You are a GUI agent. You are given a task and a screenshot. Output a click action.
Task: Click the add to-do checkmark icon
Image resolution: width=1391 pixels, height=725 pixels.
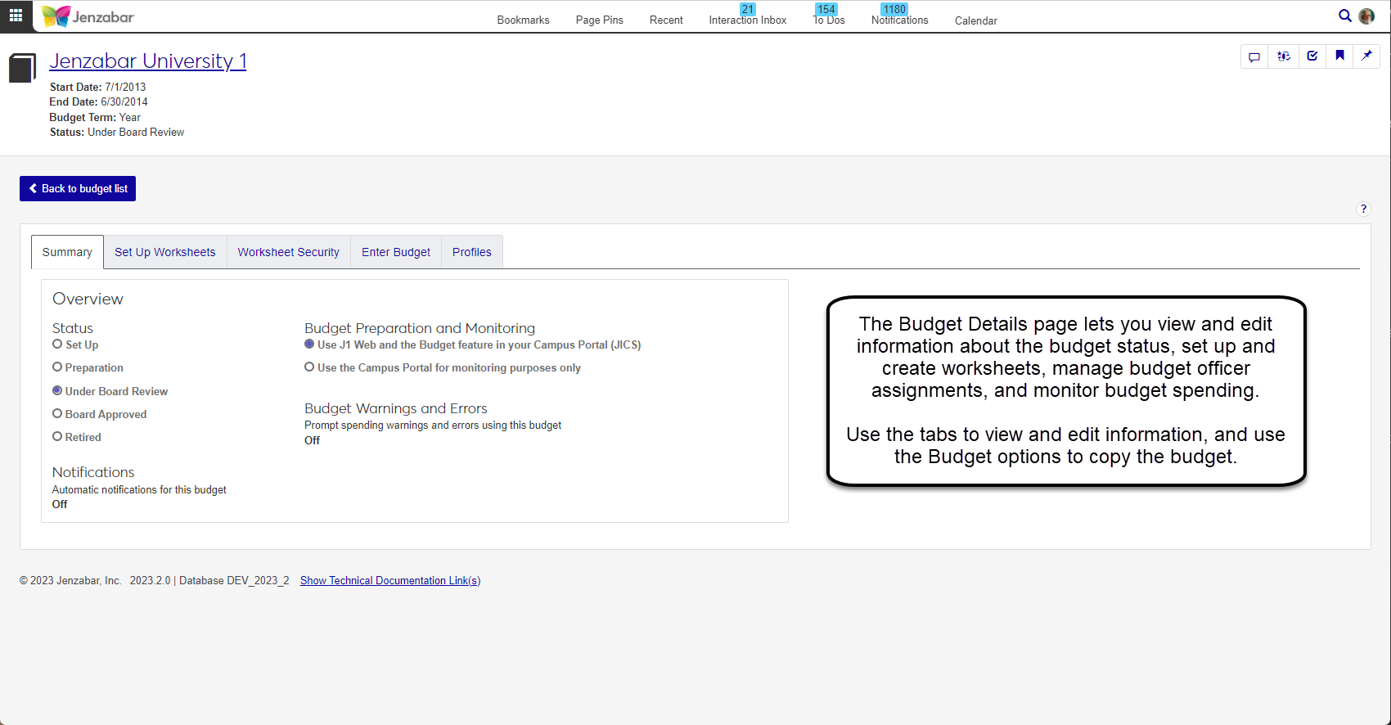(1312, 56)
